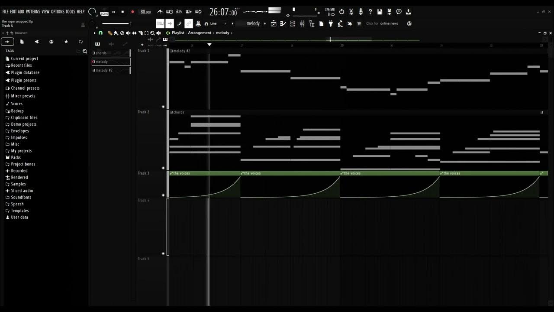Viewport: 554px width, 312px height.
Task: Mute Track 3 using its green dot
Action: (163, 195)
